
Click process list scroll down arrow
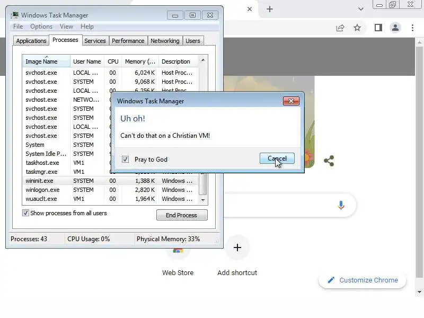pos(203,200)
